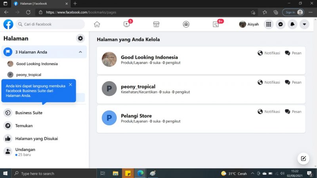The width and height of the screenshot is (317, 178).
Task: Open Pesan for Pelangi Store
Action: [293, 112]
